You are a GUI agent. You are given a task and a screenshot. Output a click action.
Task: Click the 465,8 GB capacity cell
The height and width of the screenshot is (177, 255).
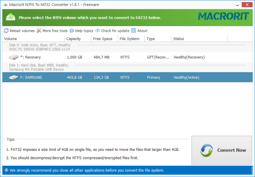tap(74, 78)
